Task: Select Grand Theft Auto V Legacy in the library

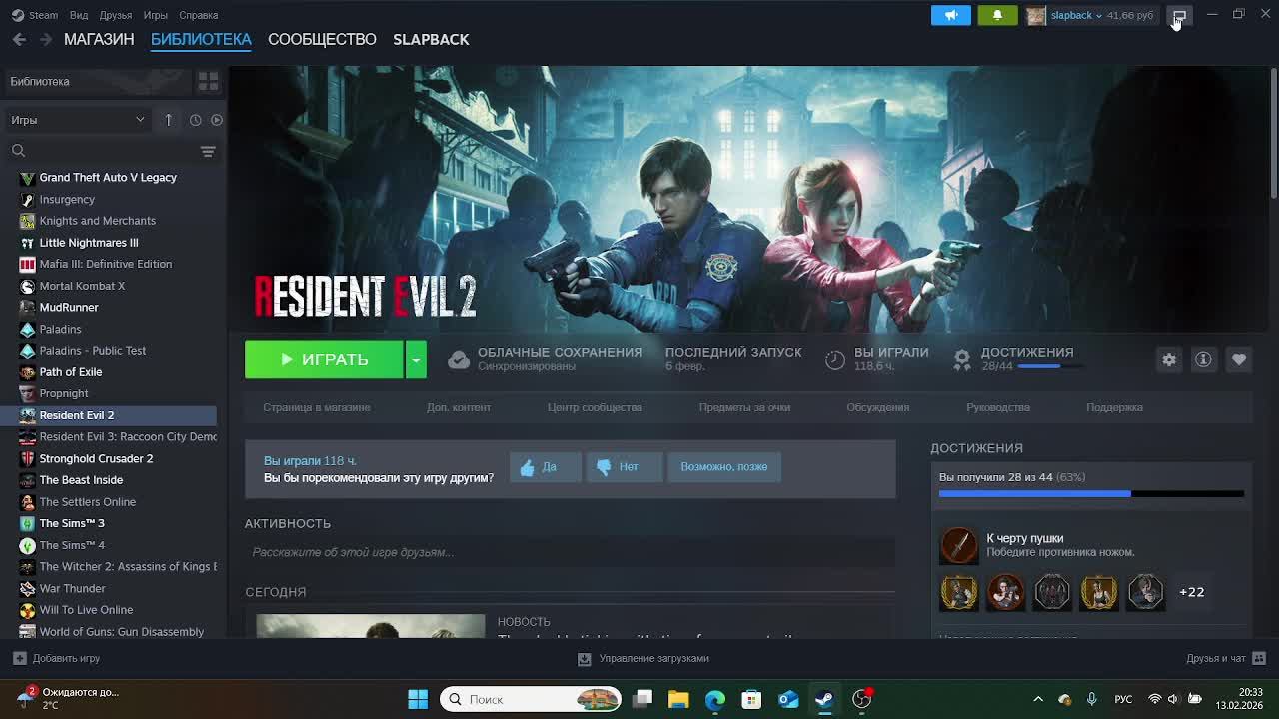Action: coord(108,177)
